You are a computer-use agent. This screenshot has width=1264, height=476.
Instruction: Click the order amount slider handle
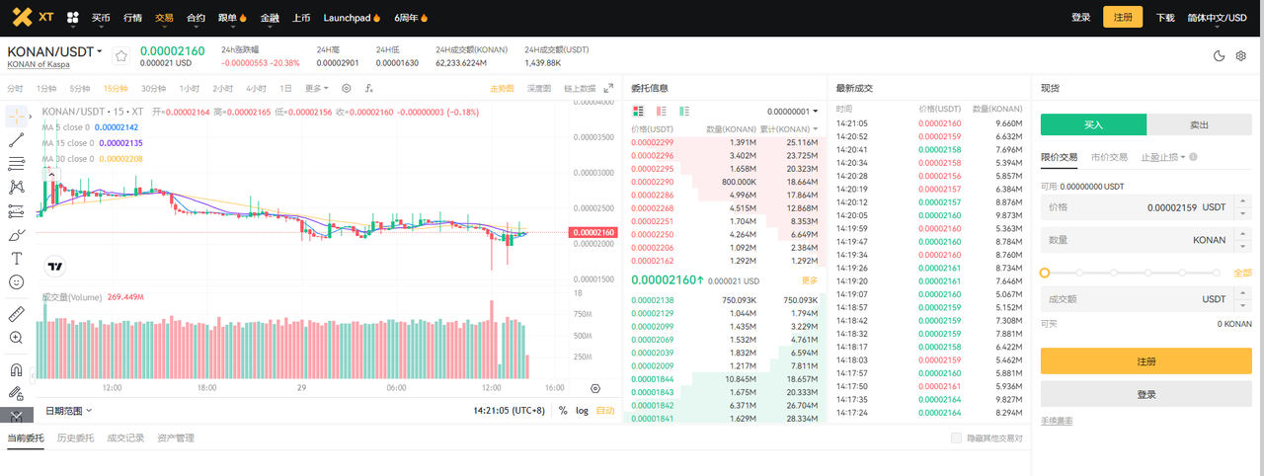pyautogui.click(x=1046, y=272)
